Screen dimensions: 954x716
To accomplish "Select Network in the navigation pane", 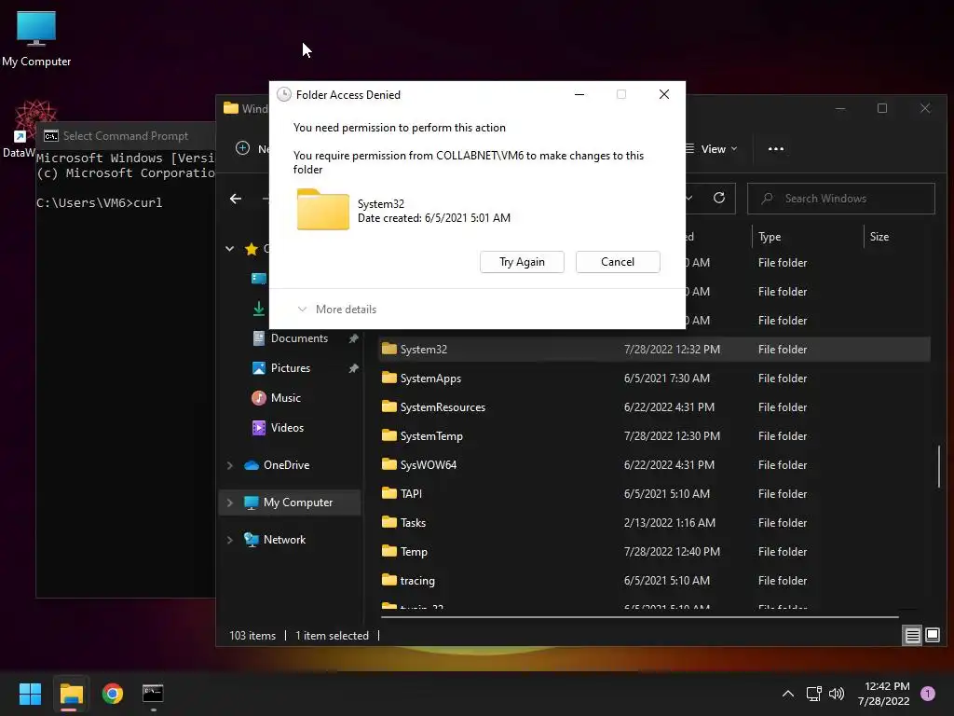I will (284, 540).
